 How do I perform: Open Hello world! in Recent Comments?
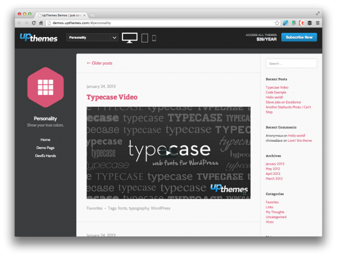click(x=297, y=136)
